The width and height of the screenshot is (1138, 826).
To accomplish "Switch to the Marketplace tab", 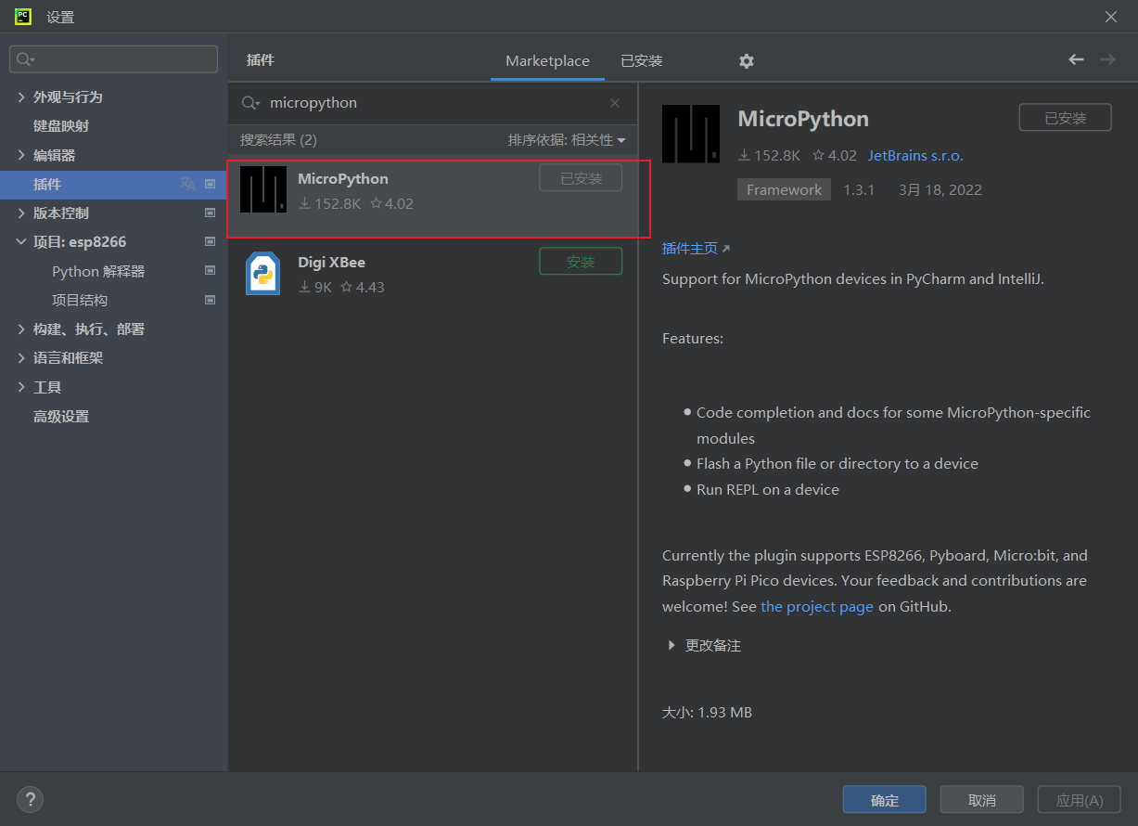I will tap(547, 60).
